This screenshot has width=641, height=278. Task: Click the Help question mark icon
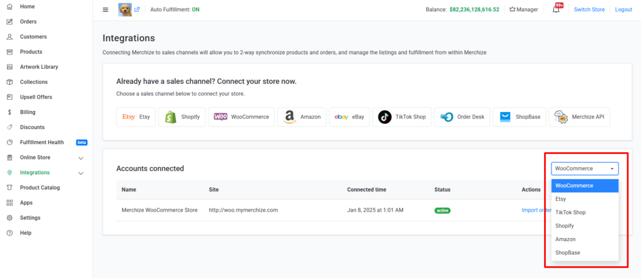coord(10,234)
